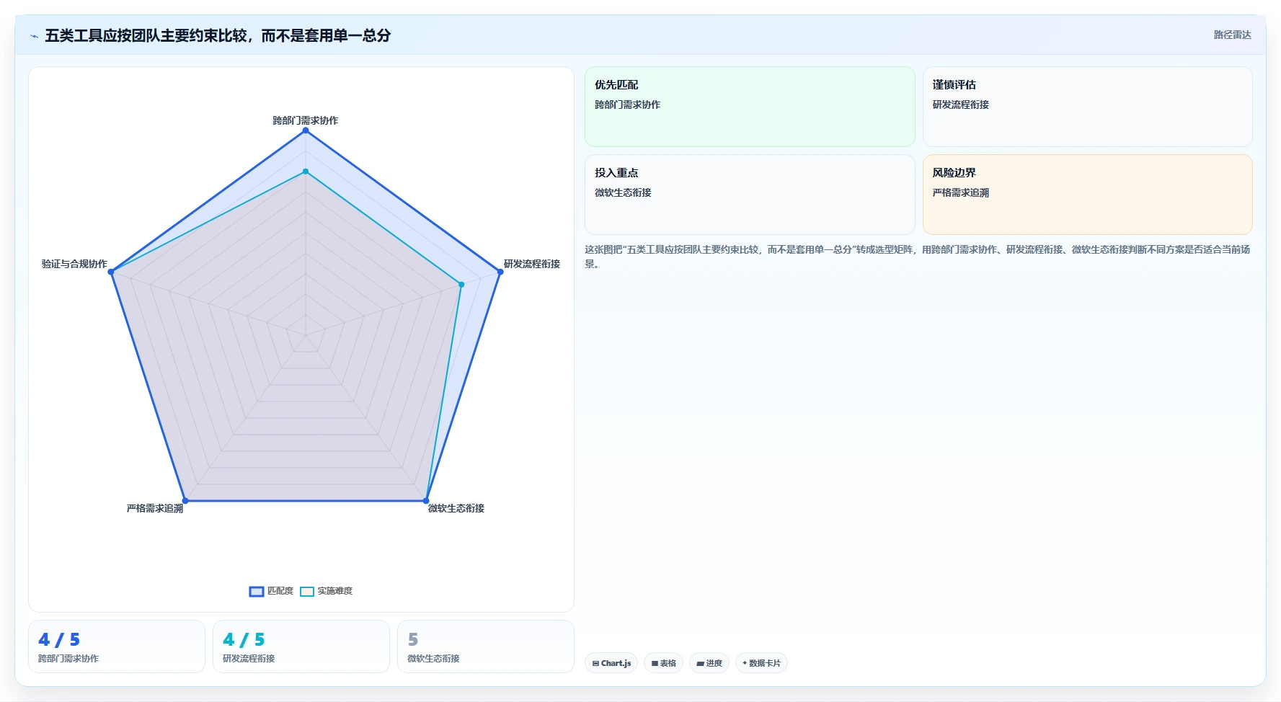The image size is (1281, 702).
Task: Click the 严格需求追溯 radar axis label
Action: tap(155, 508)
